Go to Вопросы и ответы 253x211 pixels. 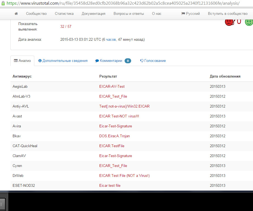(x=129, y=13)
